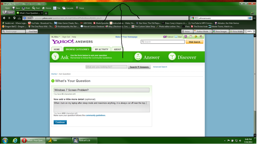Screen dimensions: 257x144
Task: Click the Find Next button
Action: click(32, 31)
